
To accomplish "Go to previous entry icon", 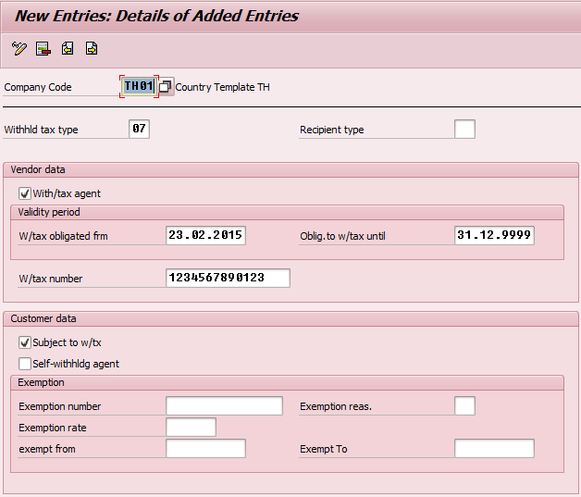I will [x=68, y=48].
